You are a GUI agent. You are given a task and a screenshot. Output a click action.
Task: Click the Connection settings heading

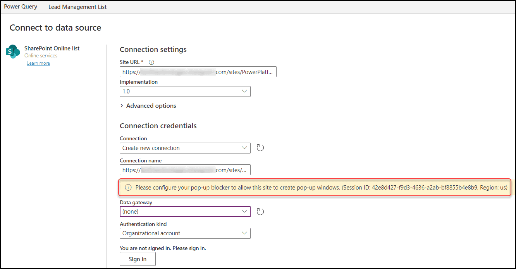tap(153, 50)
